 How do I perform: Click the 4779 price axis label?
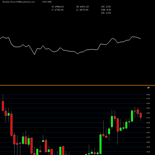[148, 118]
